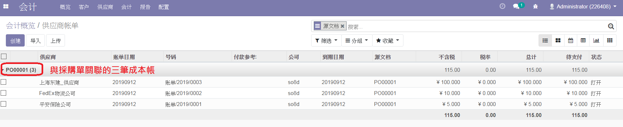Tick the checkbox for 上海东建_供应商 row
The width and height of the screenshot is (623, 127).
click(4, 82)
